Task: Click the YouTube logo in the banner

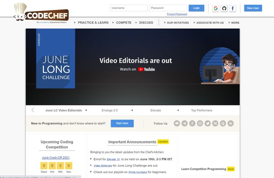Action: pos(147,69)
